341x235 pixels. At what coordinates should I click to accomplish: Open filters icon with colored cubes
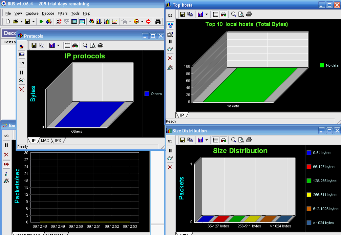(49, 21)
